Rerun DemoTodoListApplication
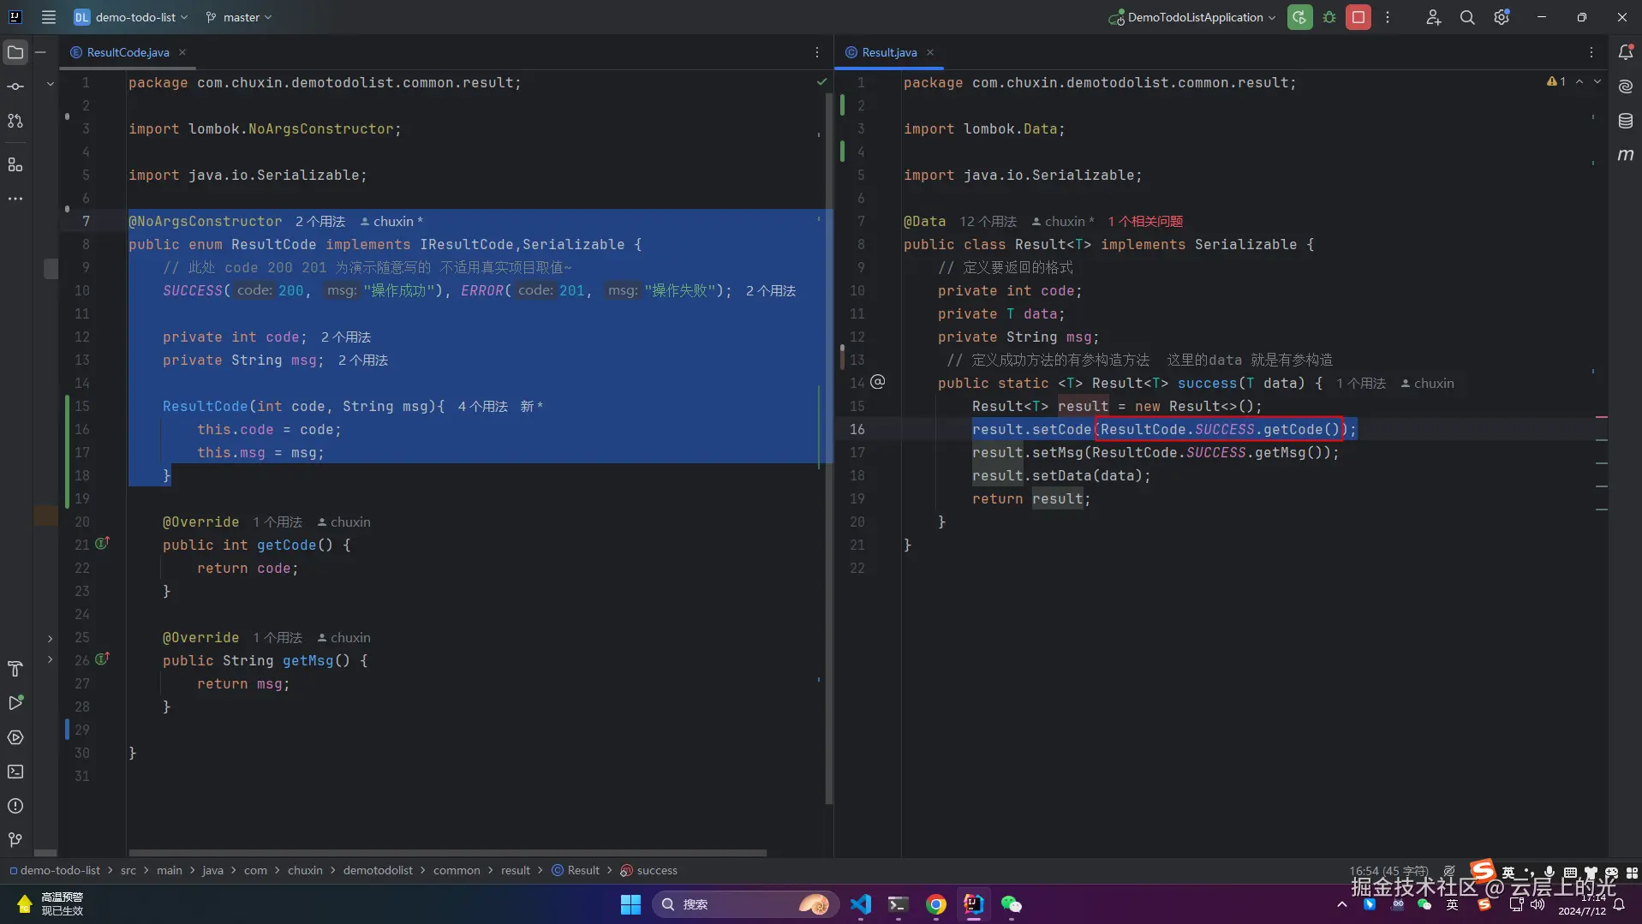Image resolution: width=1642 pixels, height=924 pixels. click(x=1299, y=17)
